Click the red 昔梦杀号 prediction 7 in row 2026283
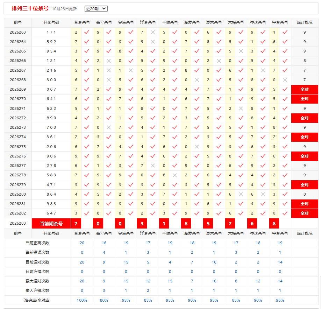 click(x=76, y=224)
